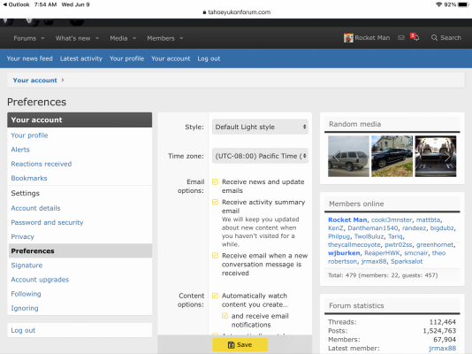The width and height of the screenshot is (472, 354).
Task: Open the conversations envelope icon
Action: pyautogui.click(x=401, y=38)
